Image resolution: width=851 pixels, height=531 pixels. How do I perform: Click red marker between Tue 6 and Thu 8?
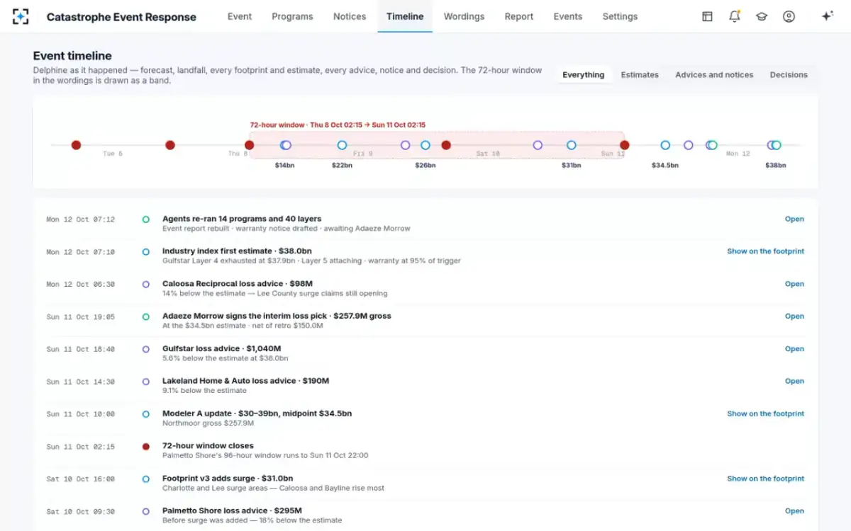[170, 145]
